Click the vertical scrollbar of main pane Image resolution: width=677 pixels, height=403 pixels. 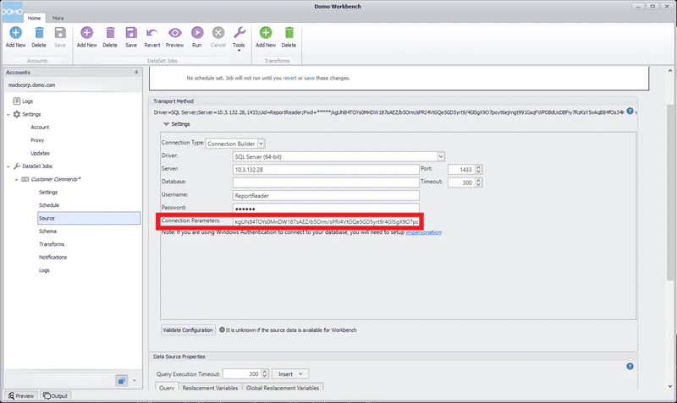tap(670, 193)
